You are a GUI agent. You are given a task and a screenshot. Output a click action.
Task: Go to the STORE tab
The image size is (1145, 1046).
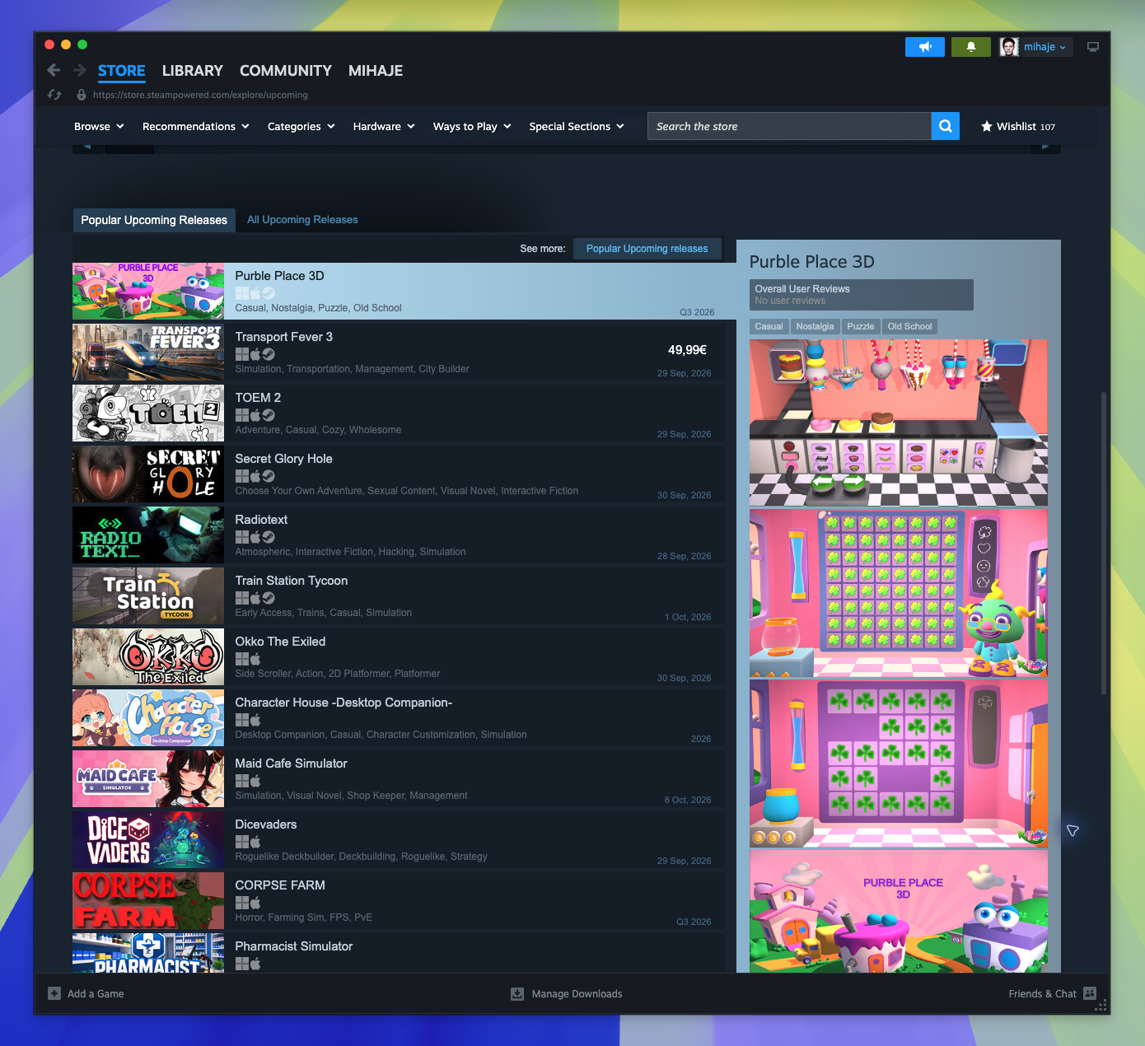click(x=122, y=71)
